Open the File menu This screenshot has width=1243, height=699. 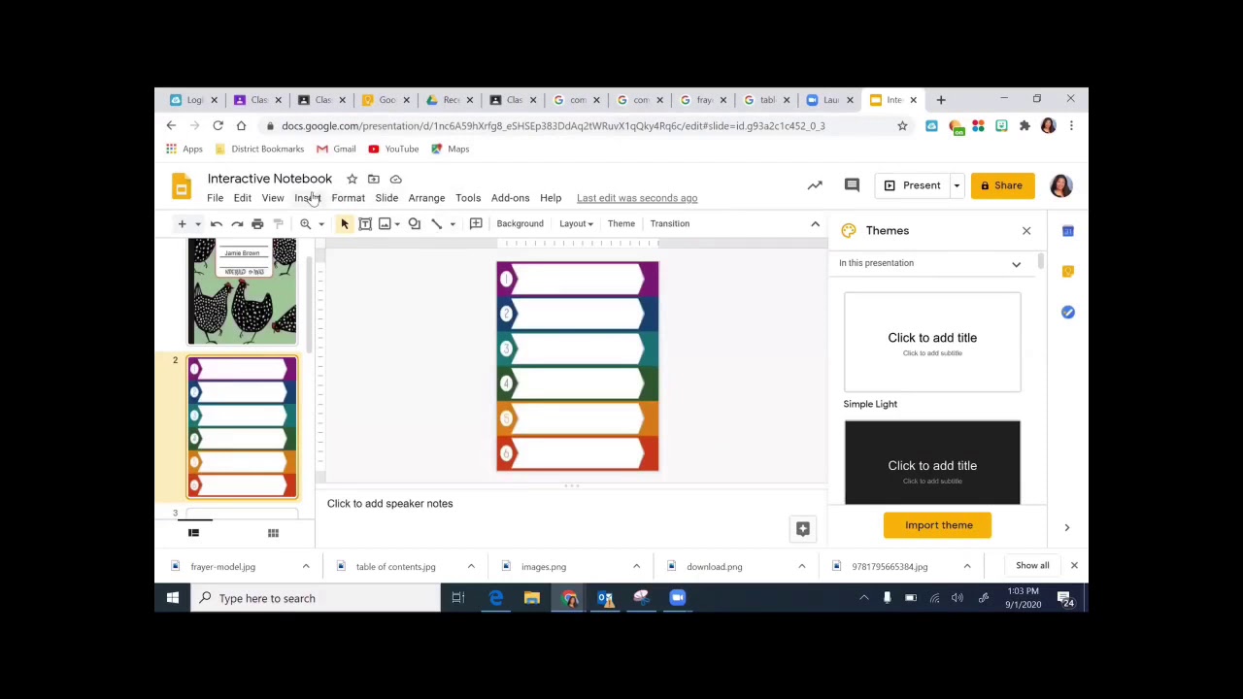click(215, 198)
